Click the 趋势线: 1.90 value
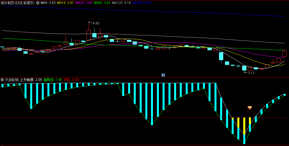 53,80
